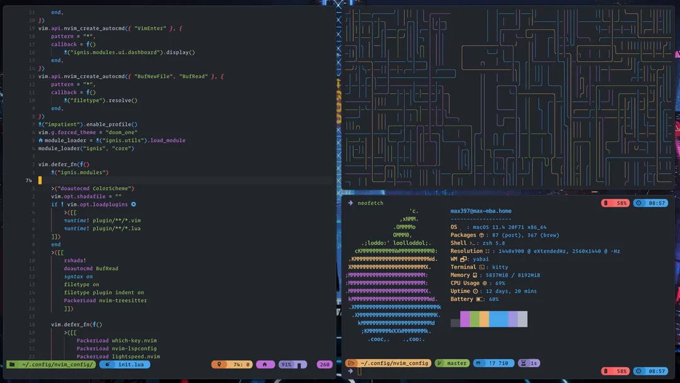This screenshot has width=680, height=383.
Task: Click the git branch icon beside master
Action: (x=441, y=363)
